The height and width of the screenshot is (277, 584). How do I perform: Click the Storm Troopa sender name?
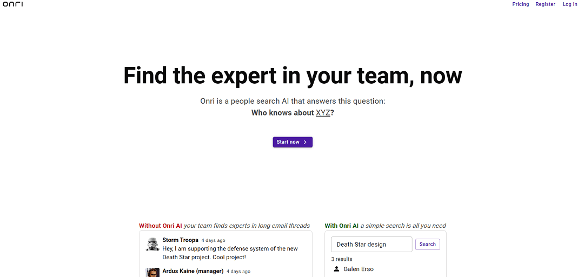tap(180, 240)
